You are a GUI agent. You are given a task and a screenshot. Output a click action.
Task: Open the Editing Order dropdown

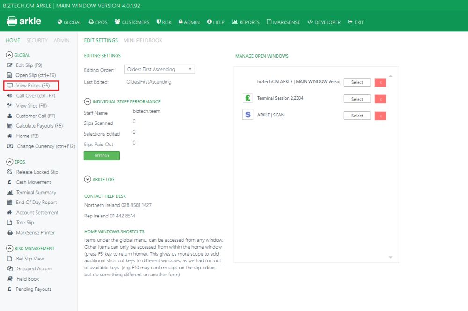(159, 69)
